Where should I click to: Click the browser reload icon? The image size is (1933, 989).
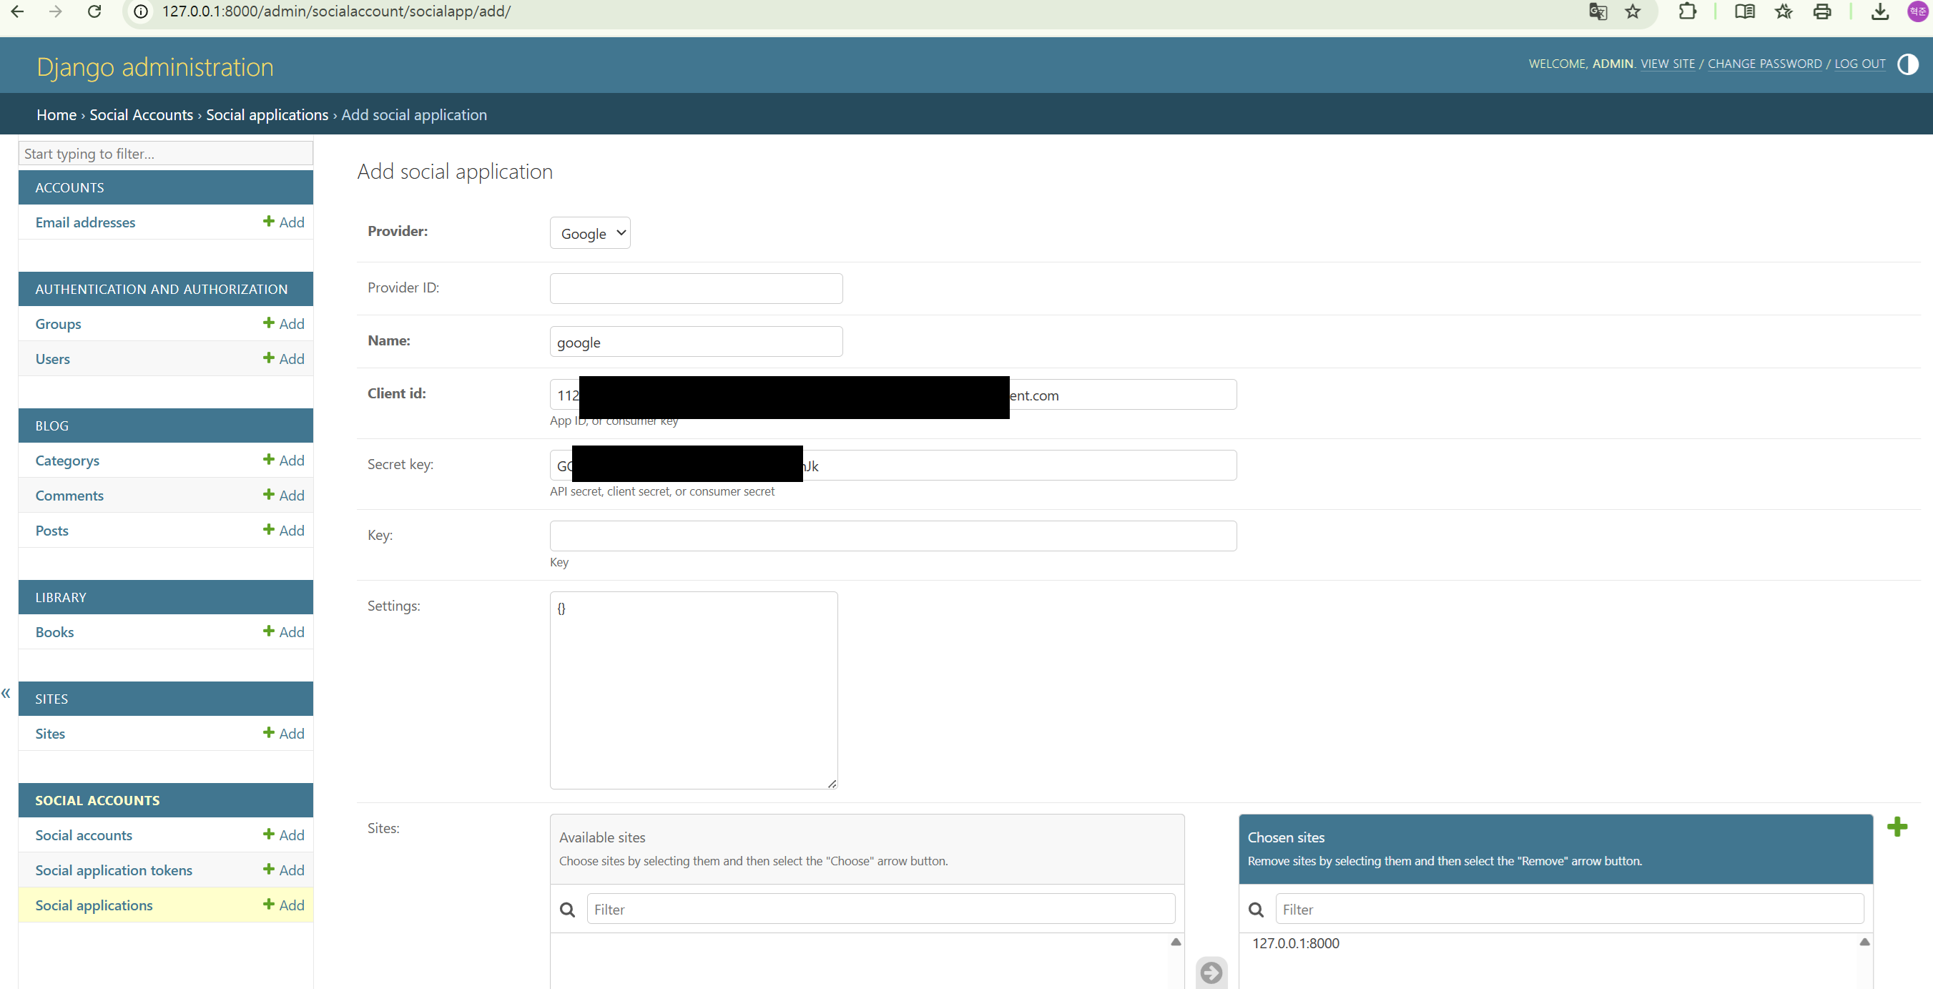click(x=94, y=11)
